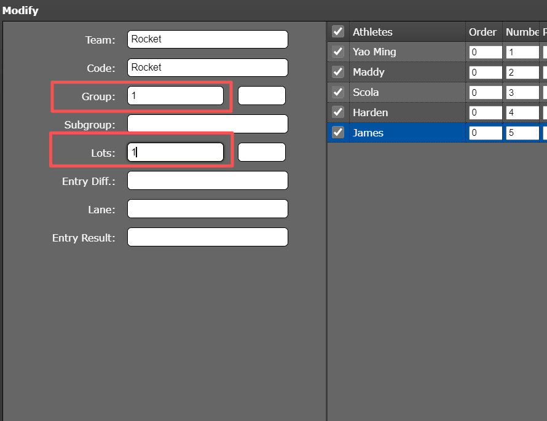The width and height of the screenshot is (547, 421).
Task: Select the Entry Result text box
Action: 207,237
